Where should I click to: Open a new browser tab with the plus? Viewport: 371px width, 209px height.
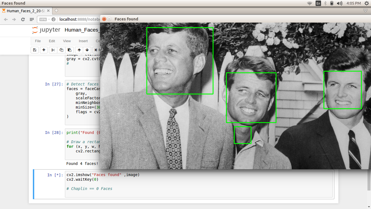[x=56, y=11]
